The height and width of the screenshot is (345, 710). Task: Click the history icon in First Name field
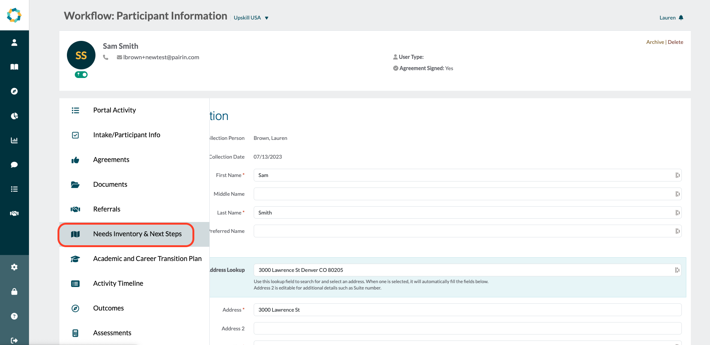point(677,175)
